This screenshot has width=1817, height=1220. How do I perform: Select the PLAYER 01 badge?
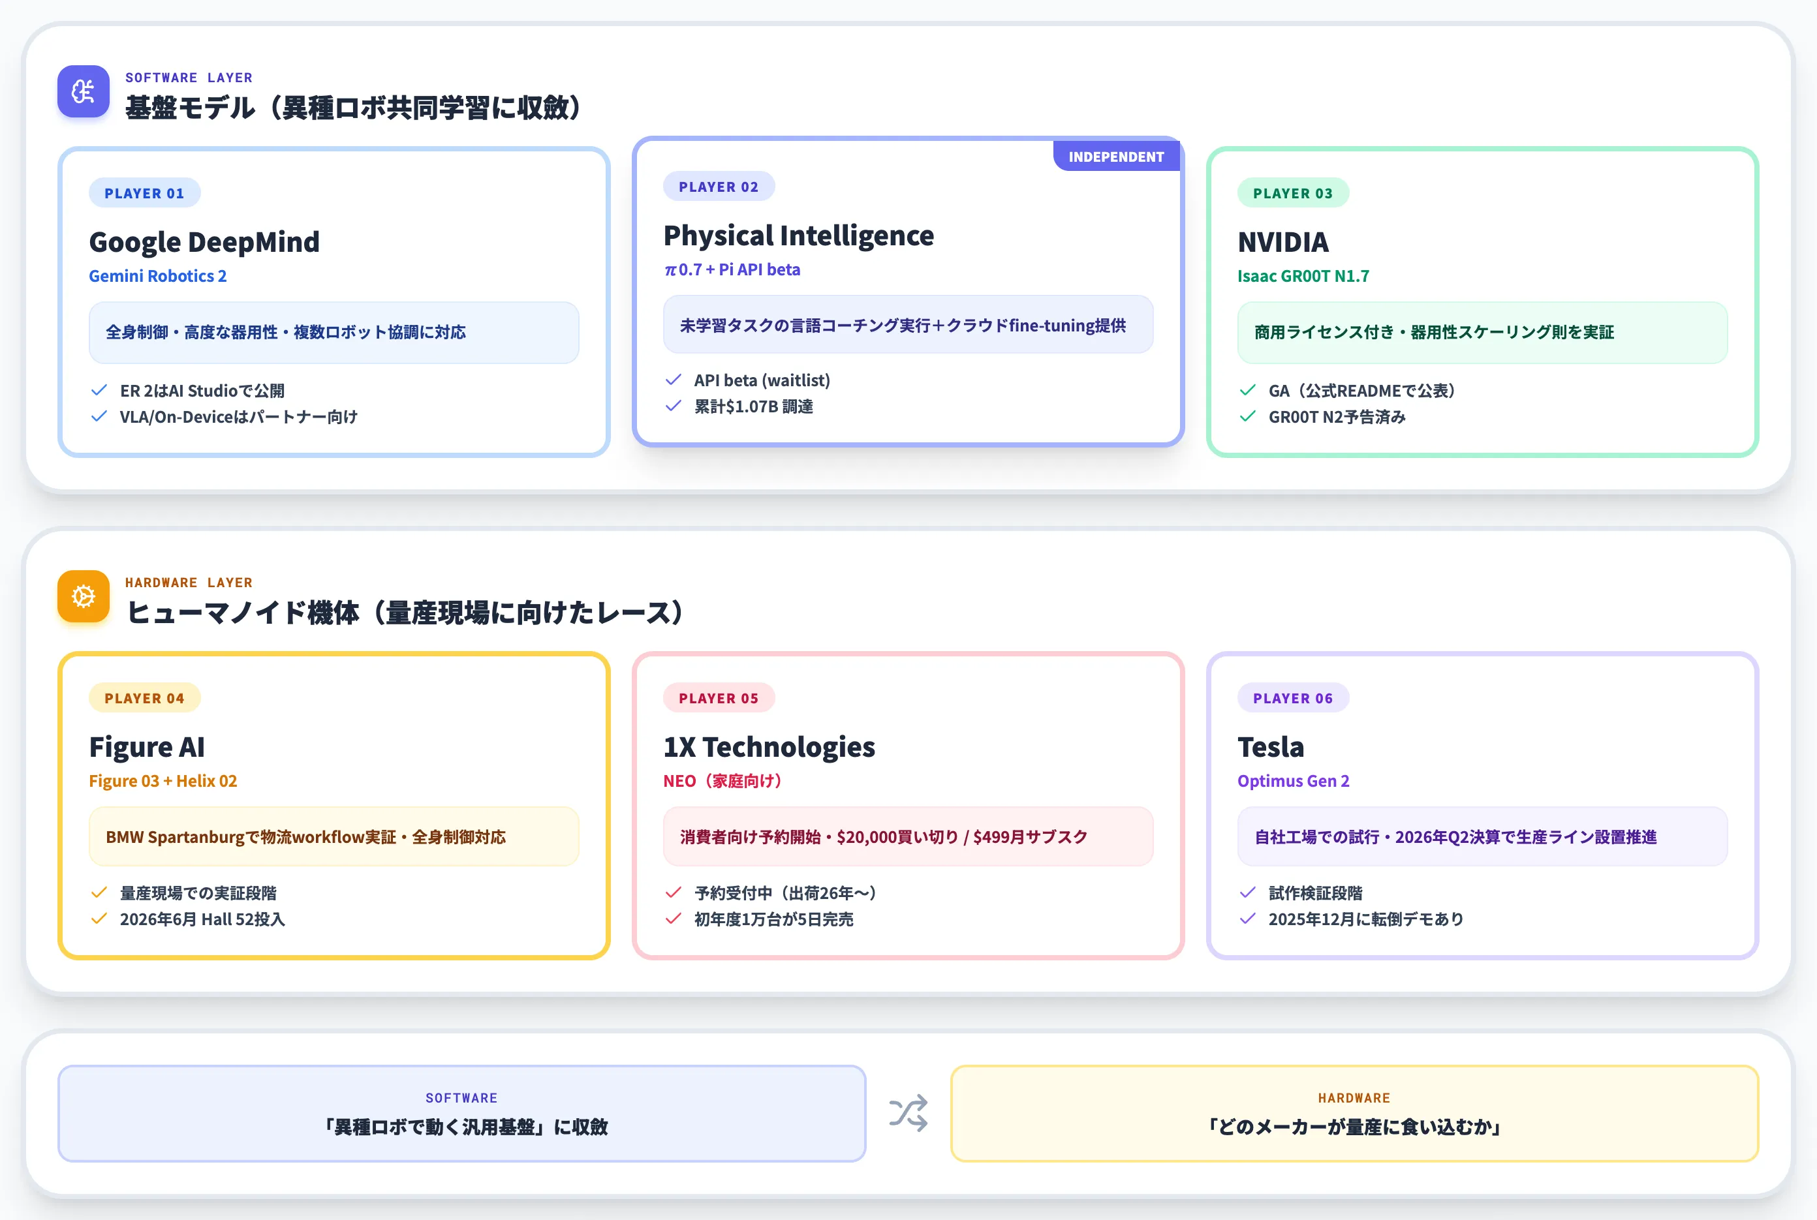(145, 193)
